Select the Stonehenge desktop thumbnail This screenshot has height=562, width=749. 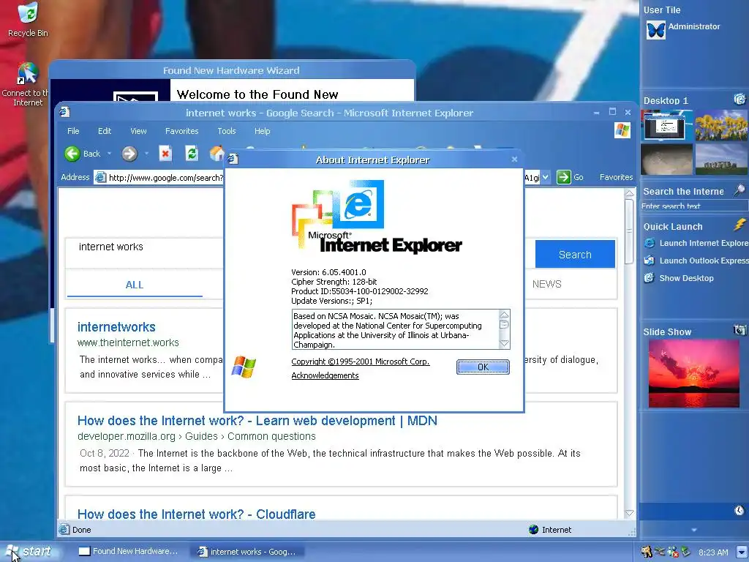(x=721, y=159)
